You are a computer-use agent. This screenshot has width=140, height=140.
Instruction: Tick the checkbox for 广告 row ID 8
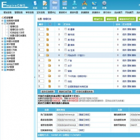pos(66,60)
